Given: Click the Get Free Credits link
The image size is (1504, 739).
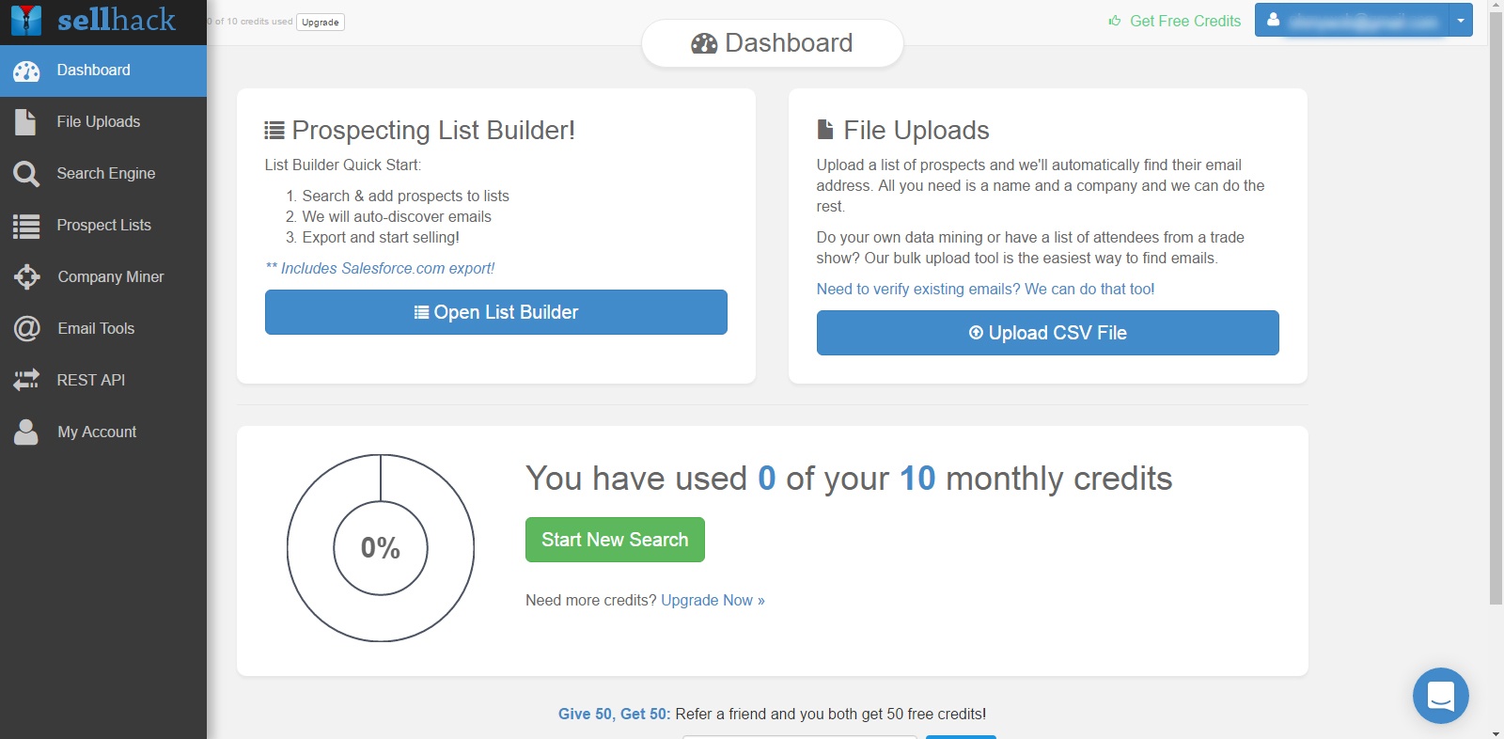Looking at the screenshot, I should (x=1174, y=21).
